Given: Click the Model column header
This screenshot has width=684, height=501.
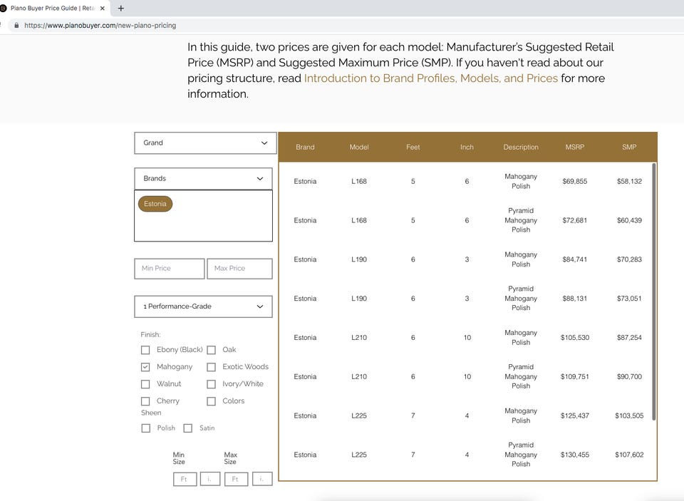Looking at the screenshot, I should pyautogui.click(x=359, y=147).
